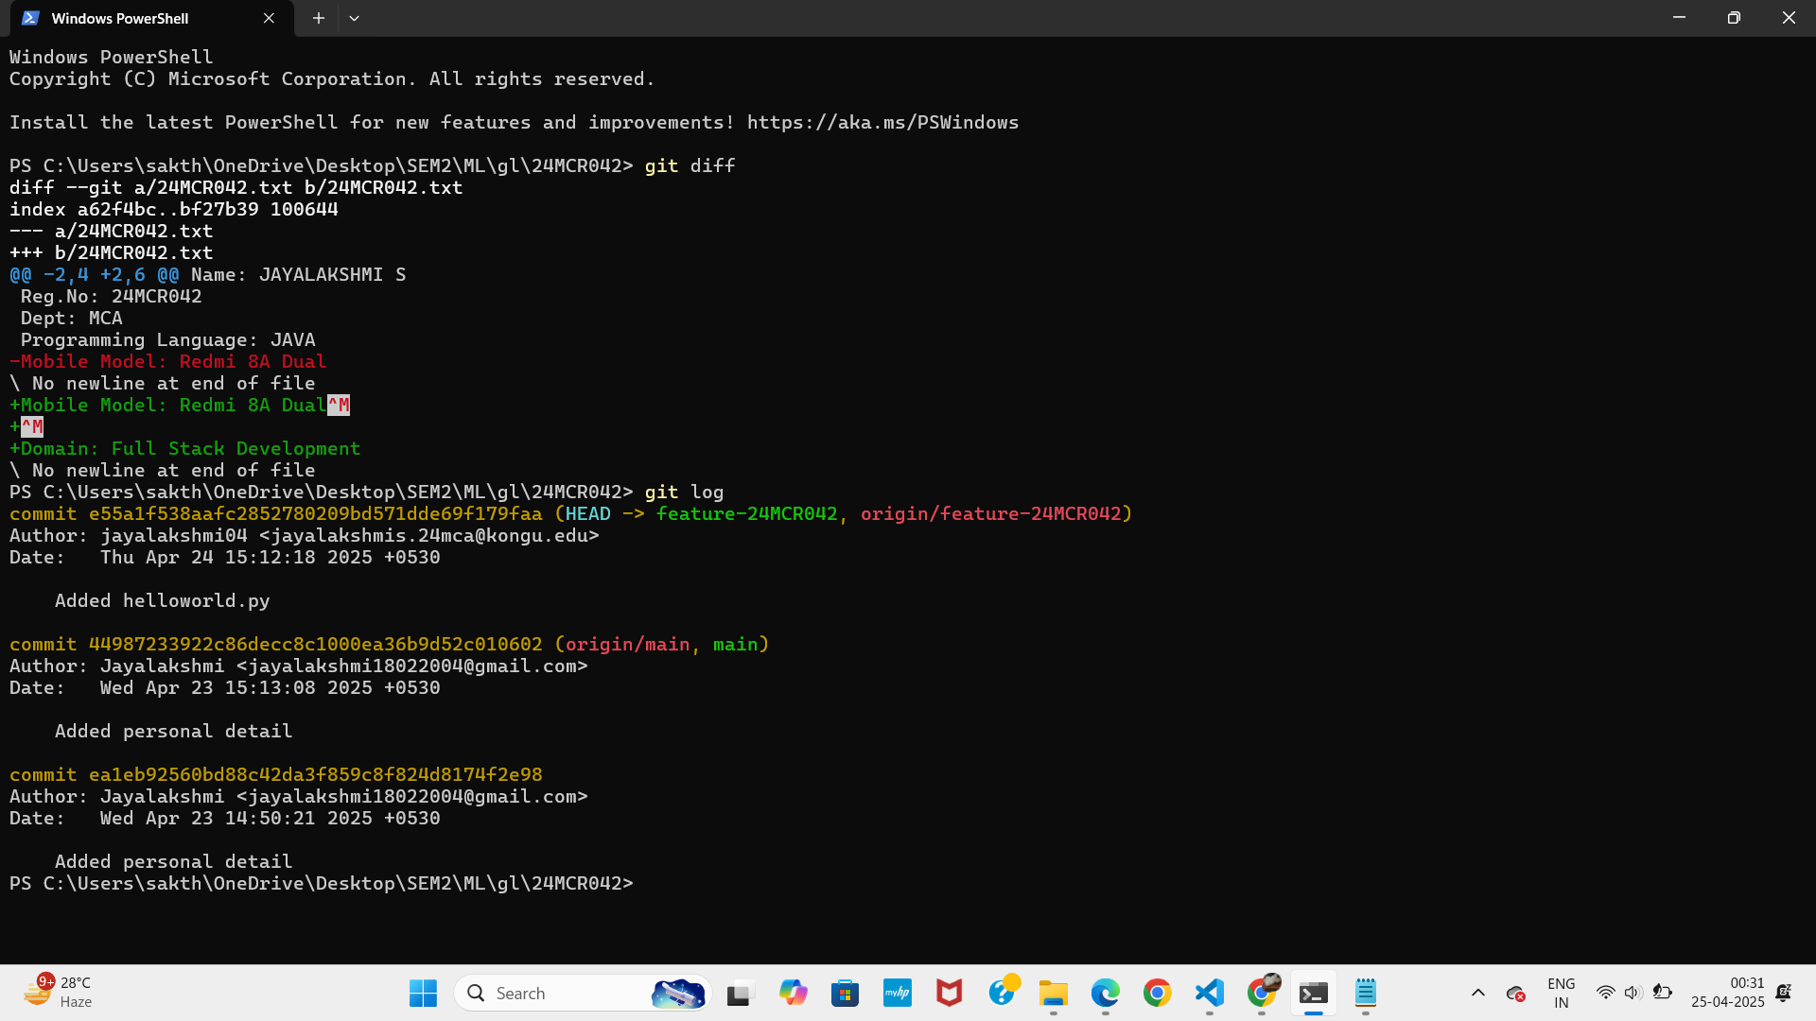
Task: Click the 'origin/main' branch reference
Action: (628, 644)
